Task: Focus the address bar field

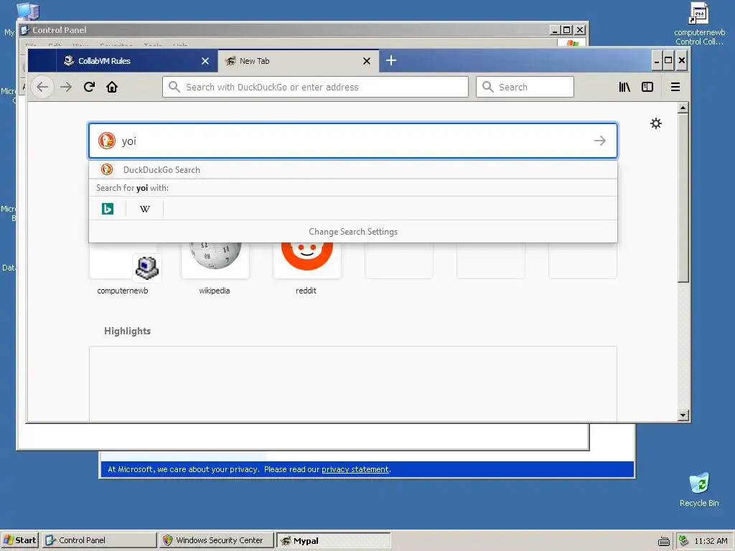Action: 316,87
